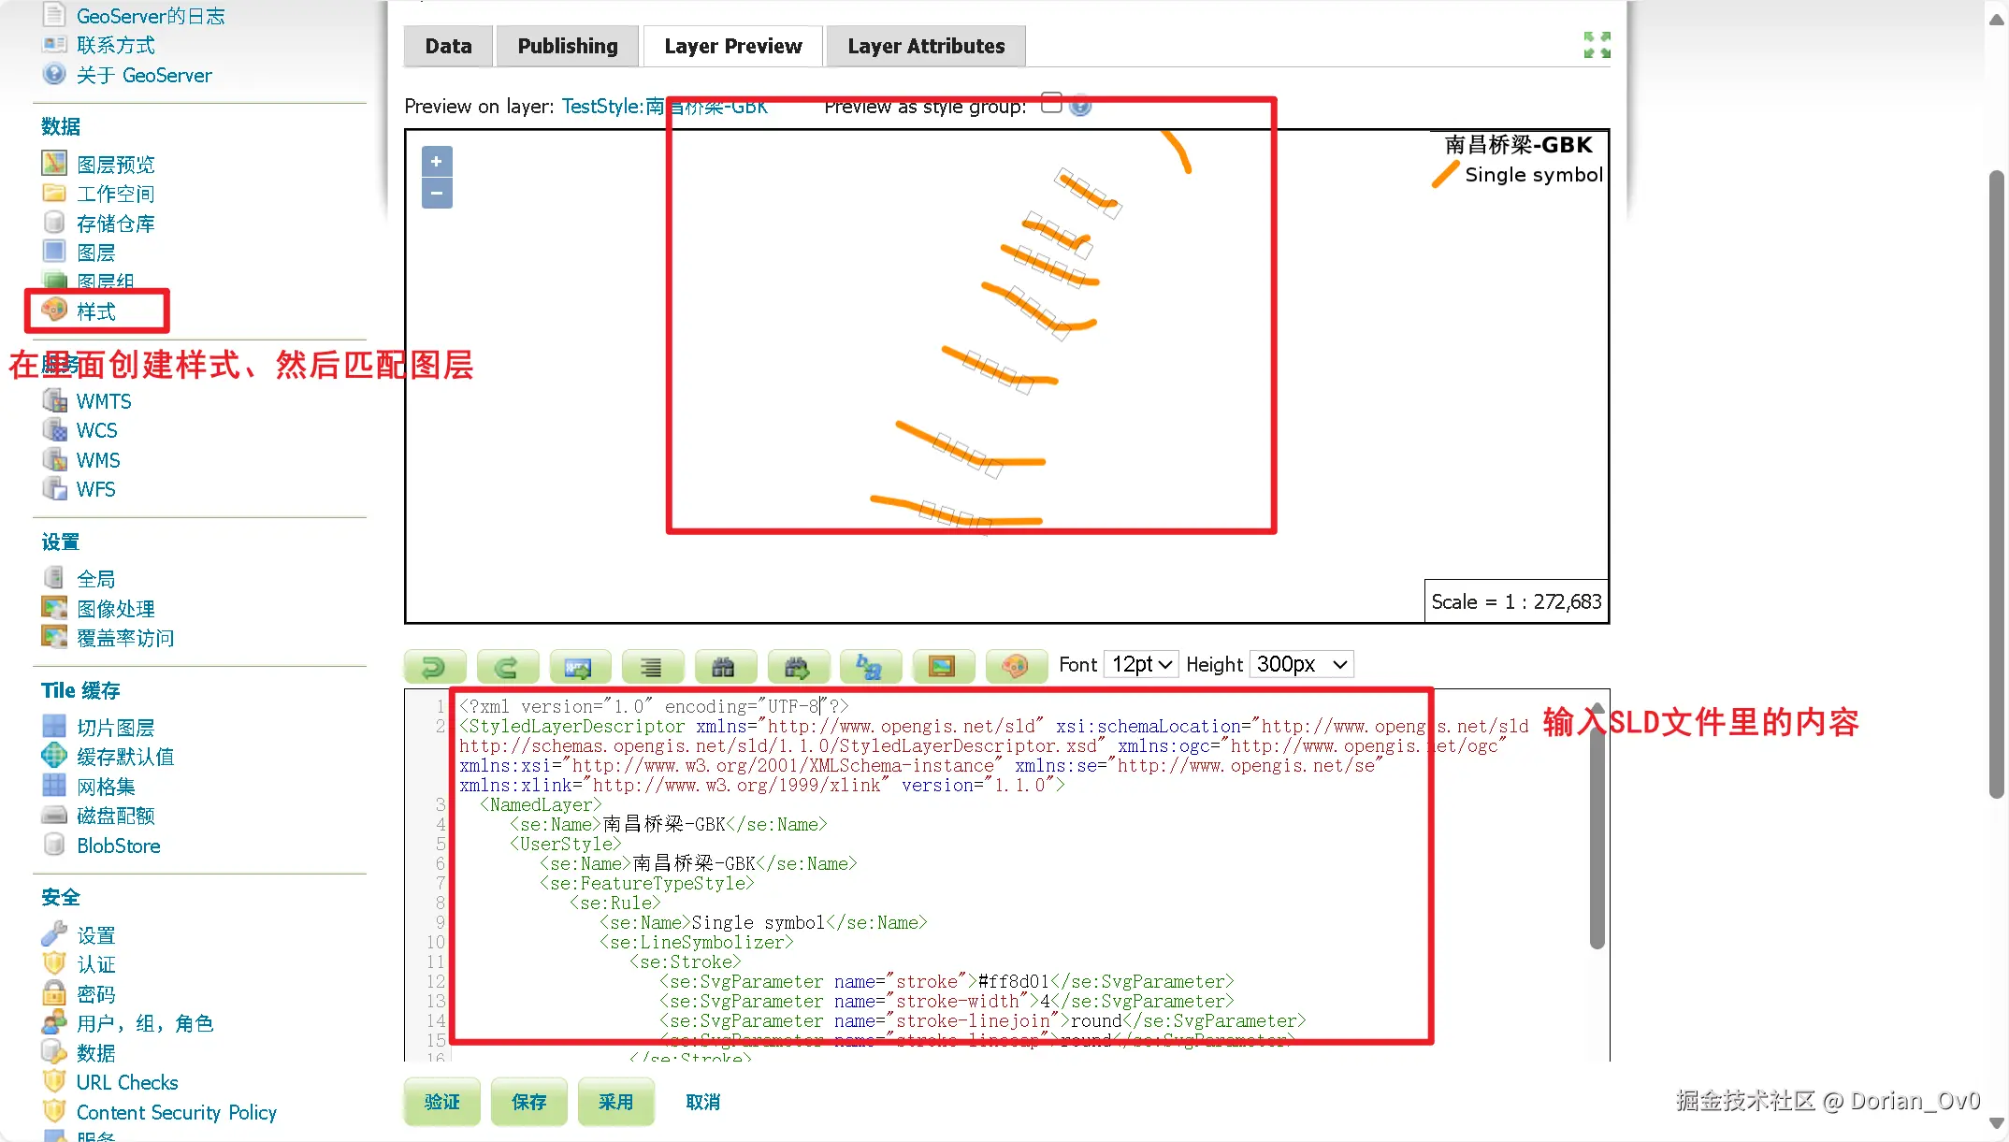Click the 验证 validate button
2009x1142 pixels.
(x=441, y=1102)
